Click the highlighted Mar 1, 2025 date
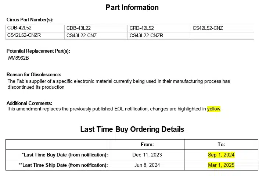Screen dimensions: 266x176 (x=221, y=165)
